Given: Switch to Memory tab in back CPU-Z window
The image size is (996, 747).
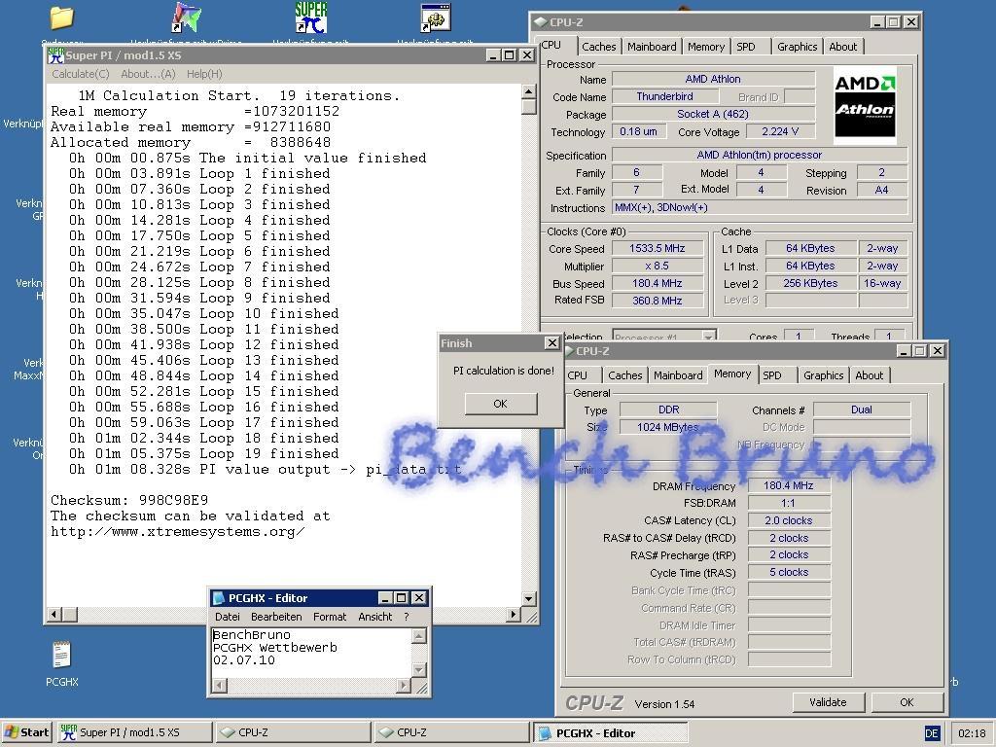Looking at the screenshot, I should [x=706, y=47].
